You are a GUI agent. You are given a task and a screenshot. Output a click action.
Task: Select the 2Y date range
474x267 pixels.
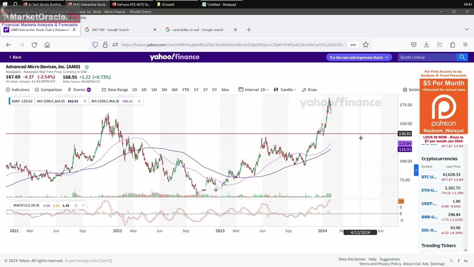click(x=205, y=90)
